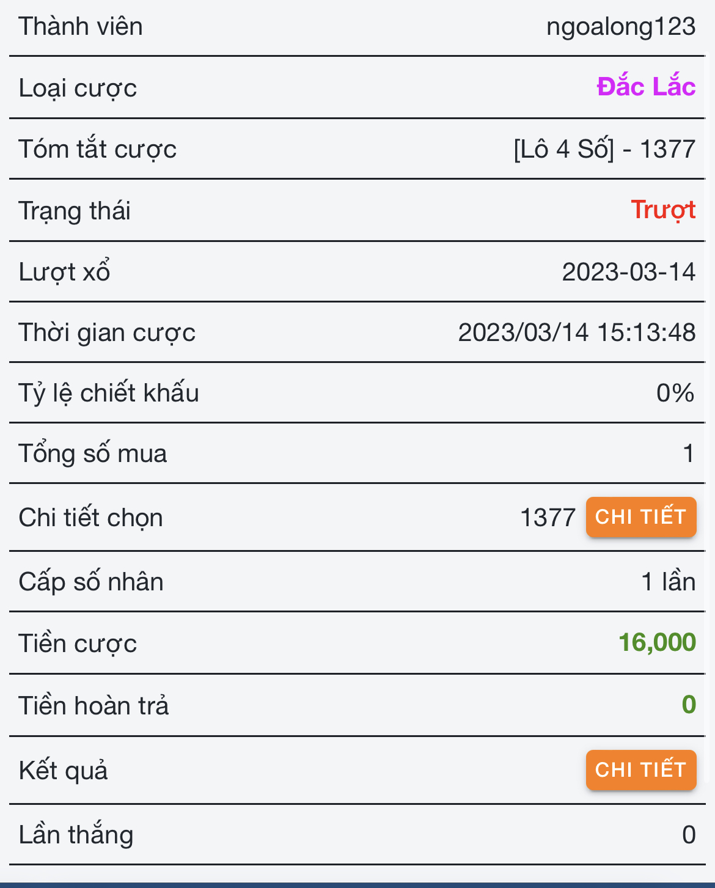The width and height of the screenshot is (715, 888).
Task: Click the green refund amount 0
Action: (688, 705)
